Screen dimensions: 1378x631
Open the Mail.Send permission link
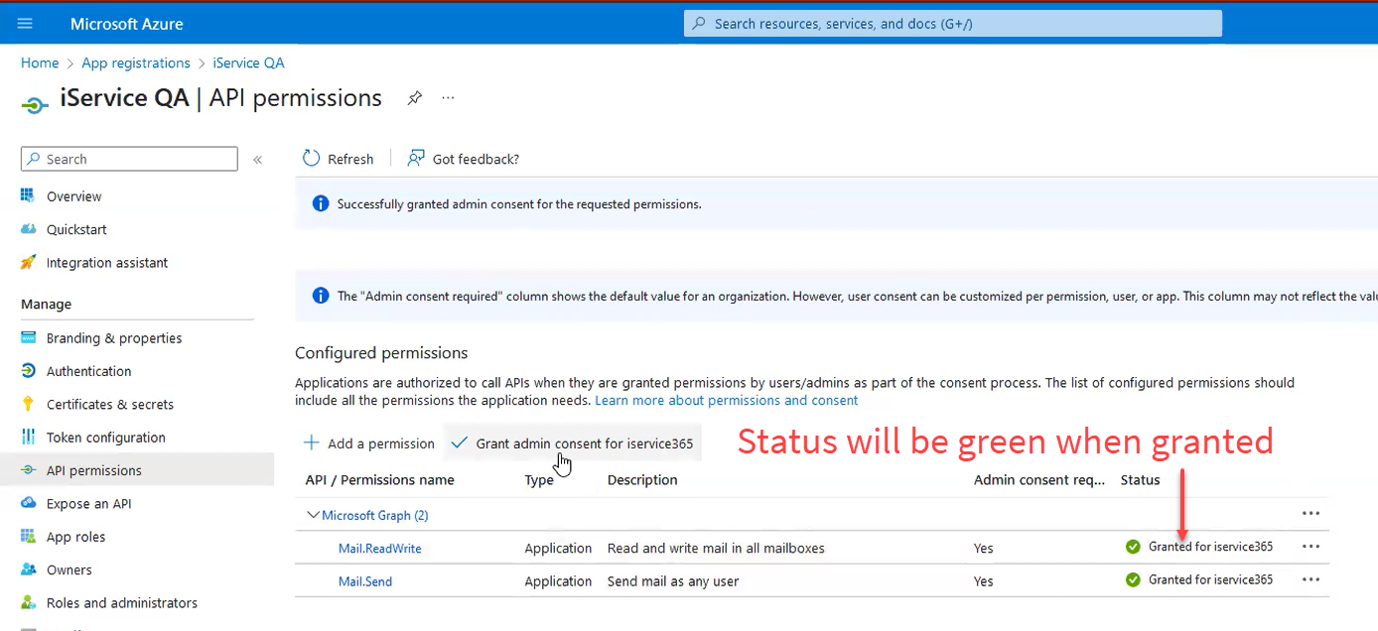pyautogui.click(x=365, y=581)
